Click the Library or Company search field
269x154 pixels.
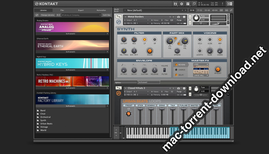tap(80, 15)
